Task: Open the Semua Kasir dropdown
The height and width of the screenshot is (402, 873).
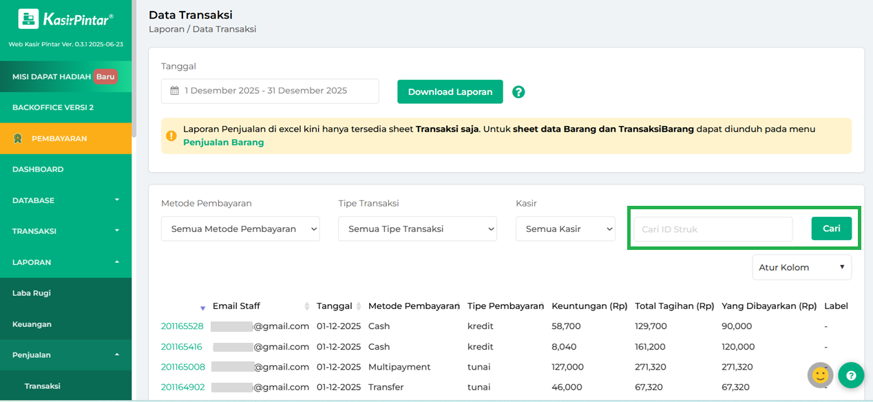Action: (565, 229)
